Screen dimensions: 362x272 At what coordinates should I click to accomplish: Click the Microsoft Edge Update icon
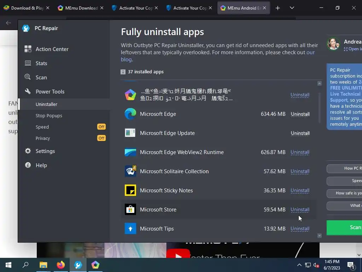click(130, 133)
